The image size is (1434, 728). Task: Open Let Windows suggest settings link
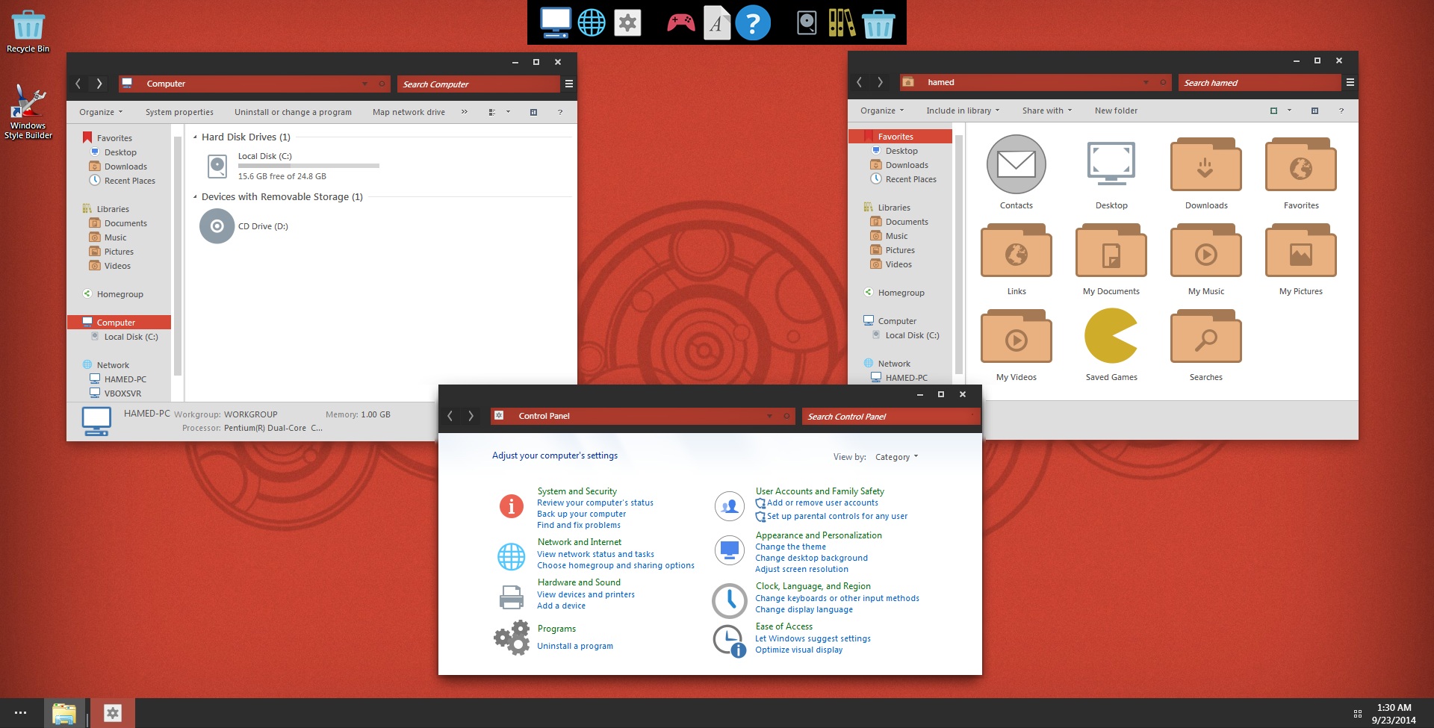pyautogui.click(x=813, y=638)
